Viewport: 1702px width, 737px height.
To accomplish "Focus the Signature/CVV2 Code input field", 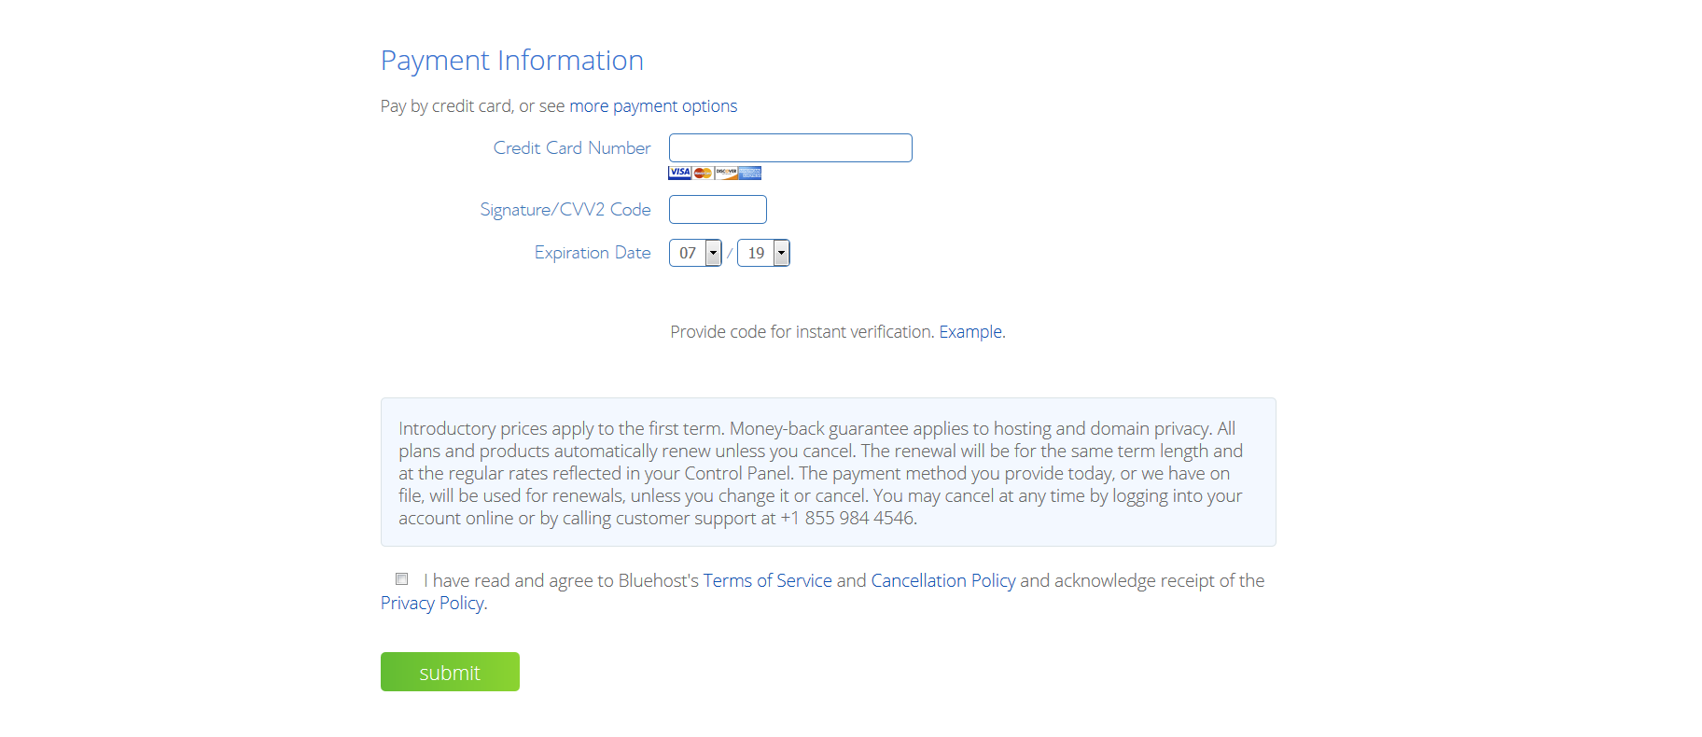I will point(718,210).
